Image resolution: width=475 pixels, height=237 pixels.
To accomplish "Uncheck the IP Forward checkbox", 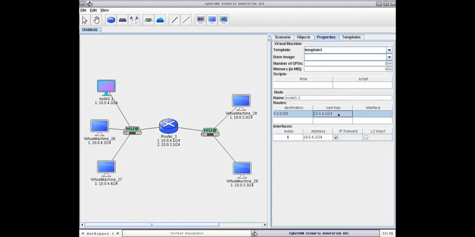I will 336,137.
